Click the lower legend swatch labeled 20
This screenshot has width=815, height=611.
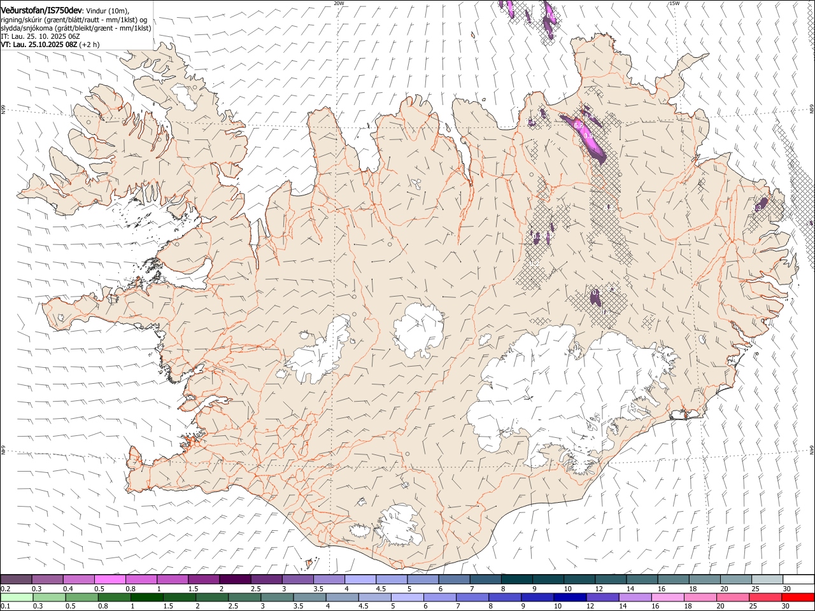pyautogui.click(x=733, y=597)
